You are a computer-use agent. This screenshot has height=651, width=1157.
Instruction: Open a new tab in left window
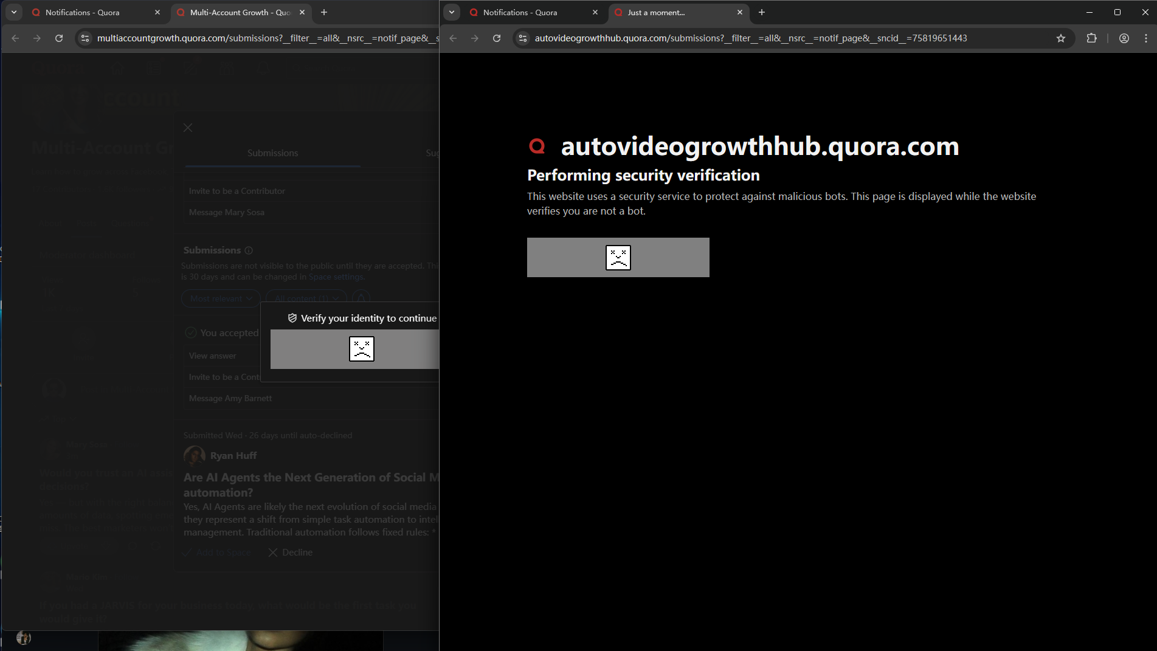pos(324,12)
